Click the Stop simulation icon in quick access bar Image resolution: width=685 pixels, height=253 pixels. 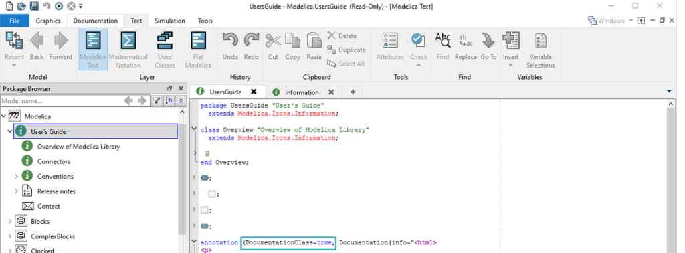[71, 6]
